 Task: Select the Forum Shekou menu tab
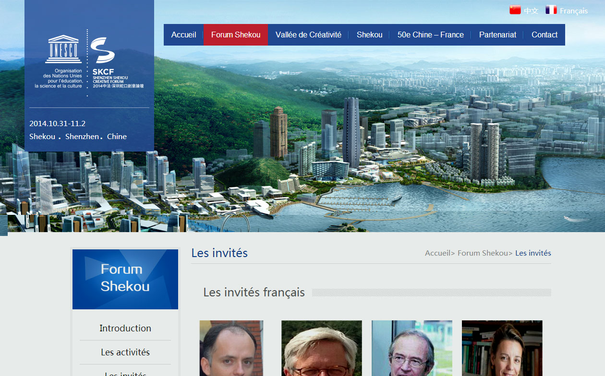pyautogui.click(x=236, y=35)
